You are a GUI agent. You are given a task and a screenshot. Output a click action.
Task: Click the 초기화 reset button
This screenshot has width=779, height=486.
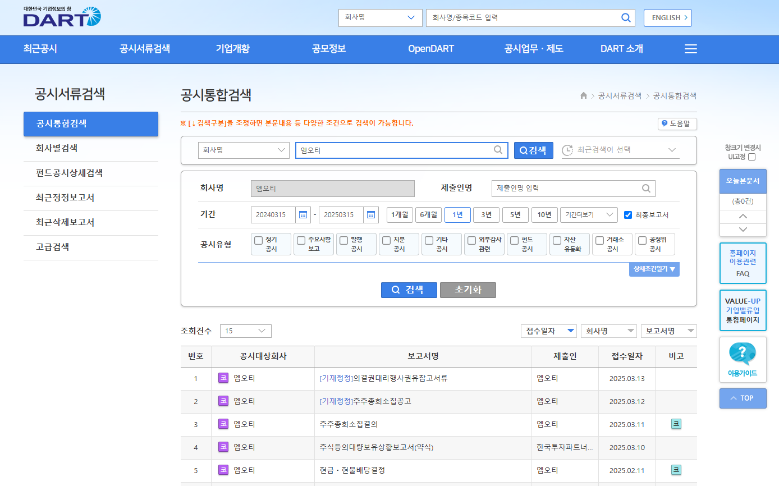[x=468, y=290]
